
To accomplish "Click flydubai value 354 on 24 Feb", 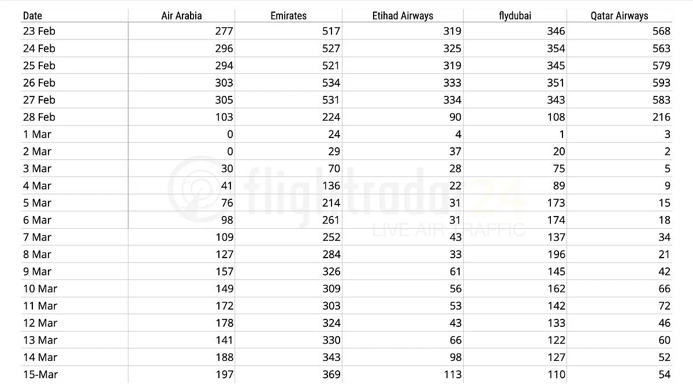I will pos(556,49).
